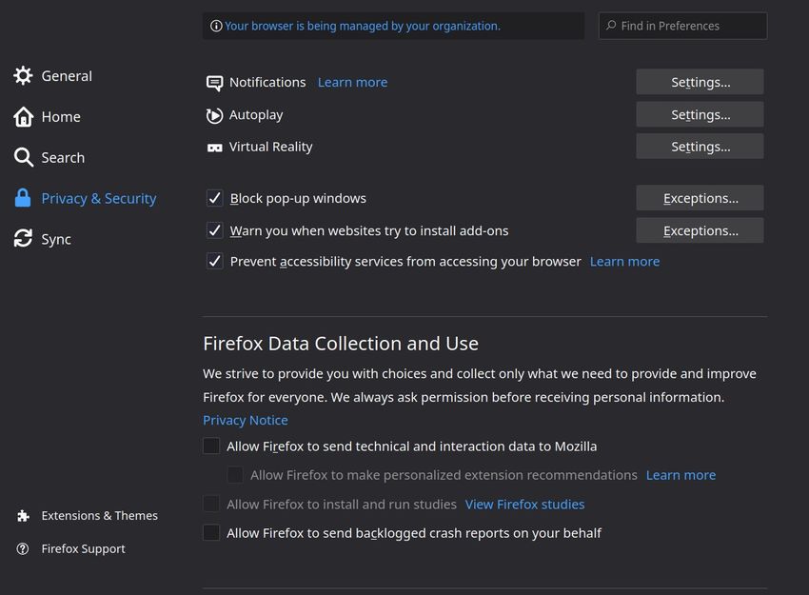Click the magnifier icon in Find in Preferences
The image size is (809, 595).
point(611,26)
